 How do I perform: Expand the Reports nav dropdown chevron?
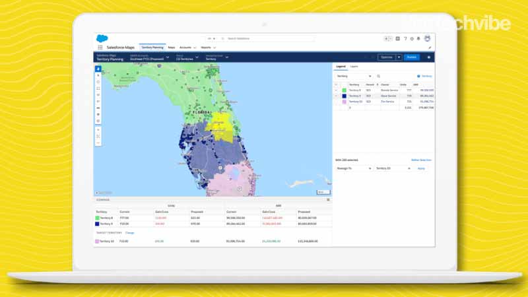214,48
